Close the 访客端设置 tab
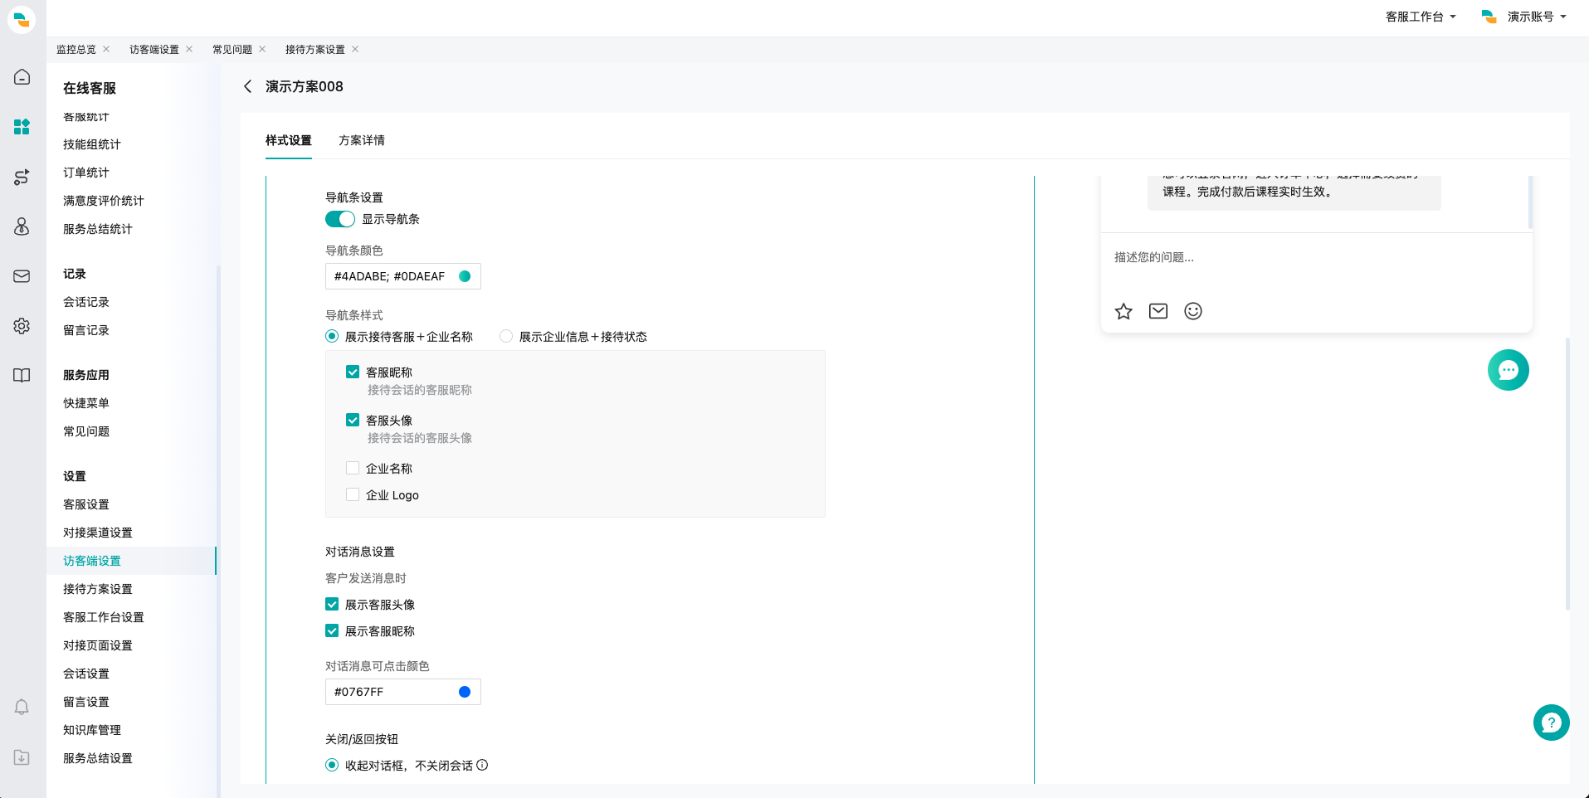This screenshot has width=1589, height=798. pyautogui.click(x=189, y=49)
